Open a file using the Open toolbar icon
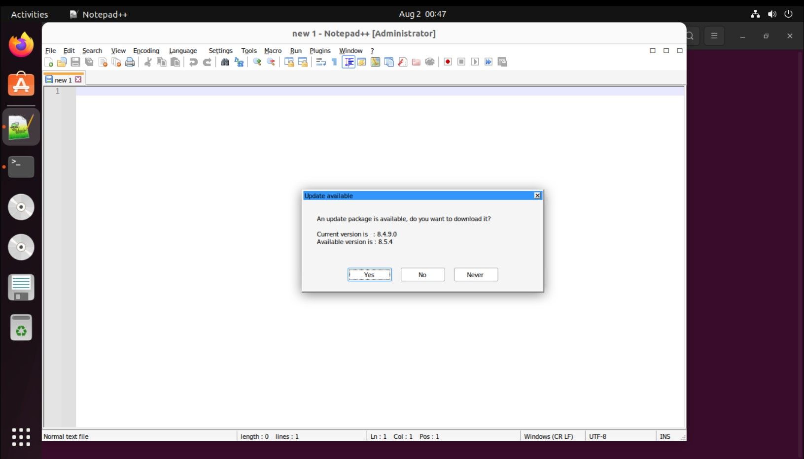The width and height of the screenshot is (804, 459). (62, 62)
